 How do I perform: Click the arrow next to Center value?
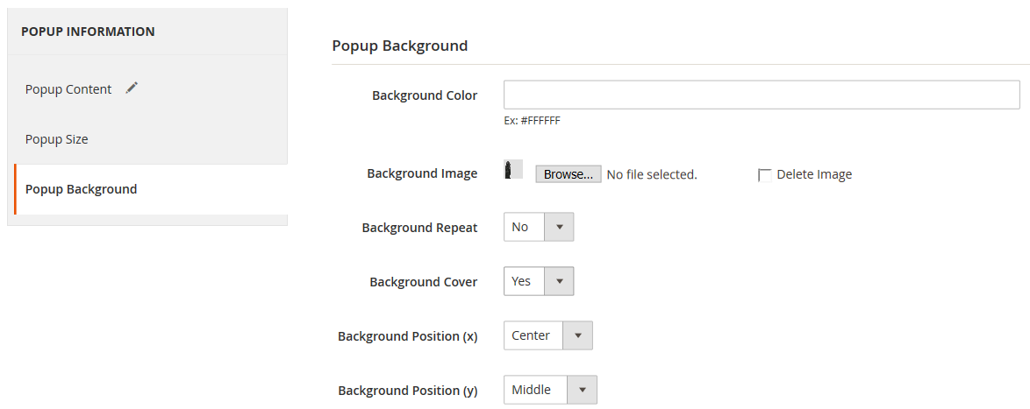coord(578,335)
